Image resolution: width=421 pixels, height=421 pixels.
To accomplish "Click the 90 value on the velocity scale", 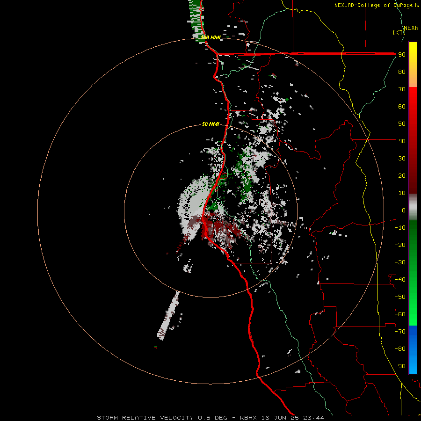I will click(402, 55).
